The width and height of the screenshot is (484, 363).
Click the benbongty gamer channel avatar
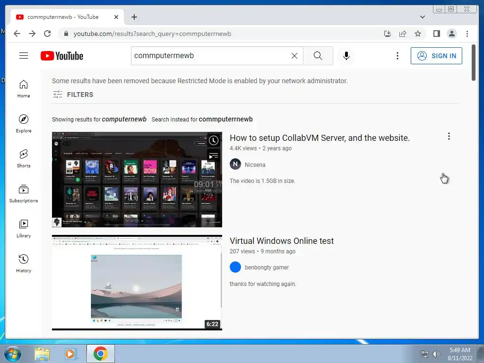(x=235, y=267)
